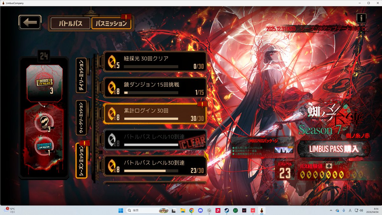The width and height of the screenshot is (382, 215).
Task: Click progress bar of バトルパス レベル30到達
Action: [151, 171]
